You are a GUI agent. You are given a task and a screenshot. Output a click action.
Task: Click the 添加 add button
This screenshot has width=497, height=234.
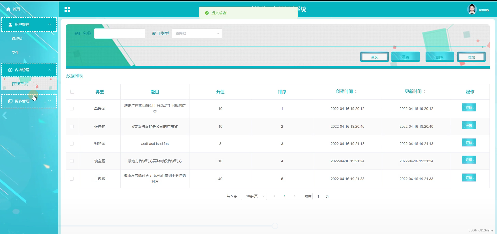point(471,57)
